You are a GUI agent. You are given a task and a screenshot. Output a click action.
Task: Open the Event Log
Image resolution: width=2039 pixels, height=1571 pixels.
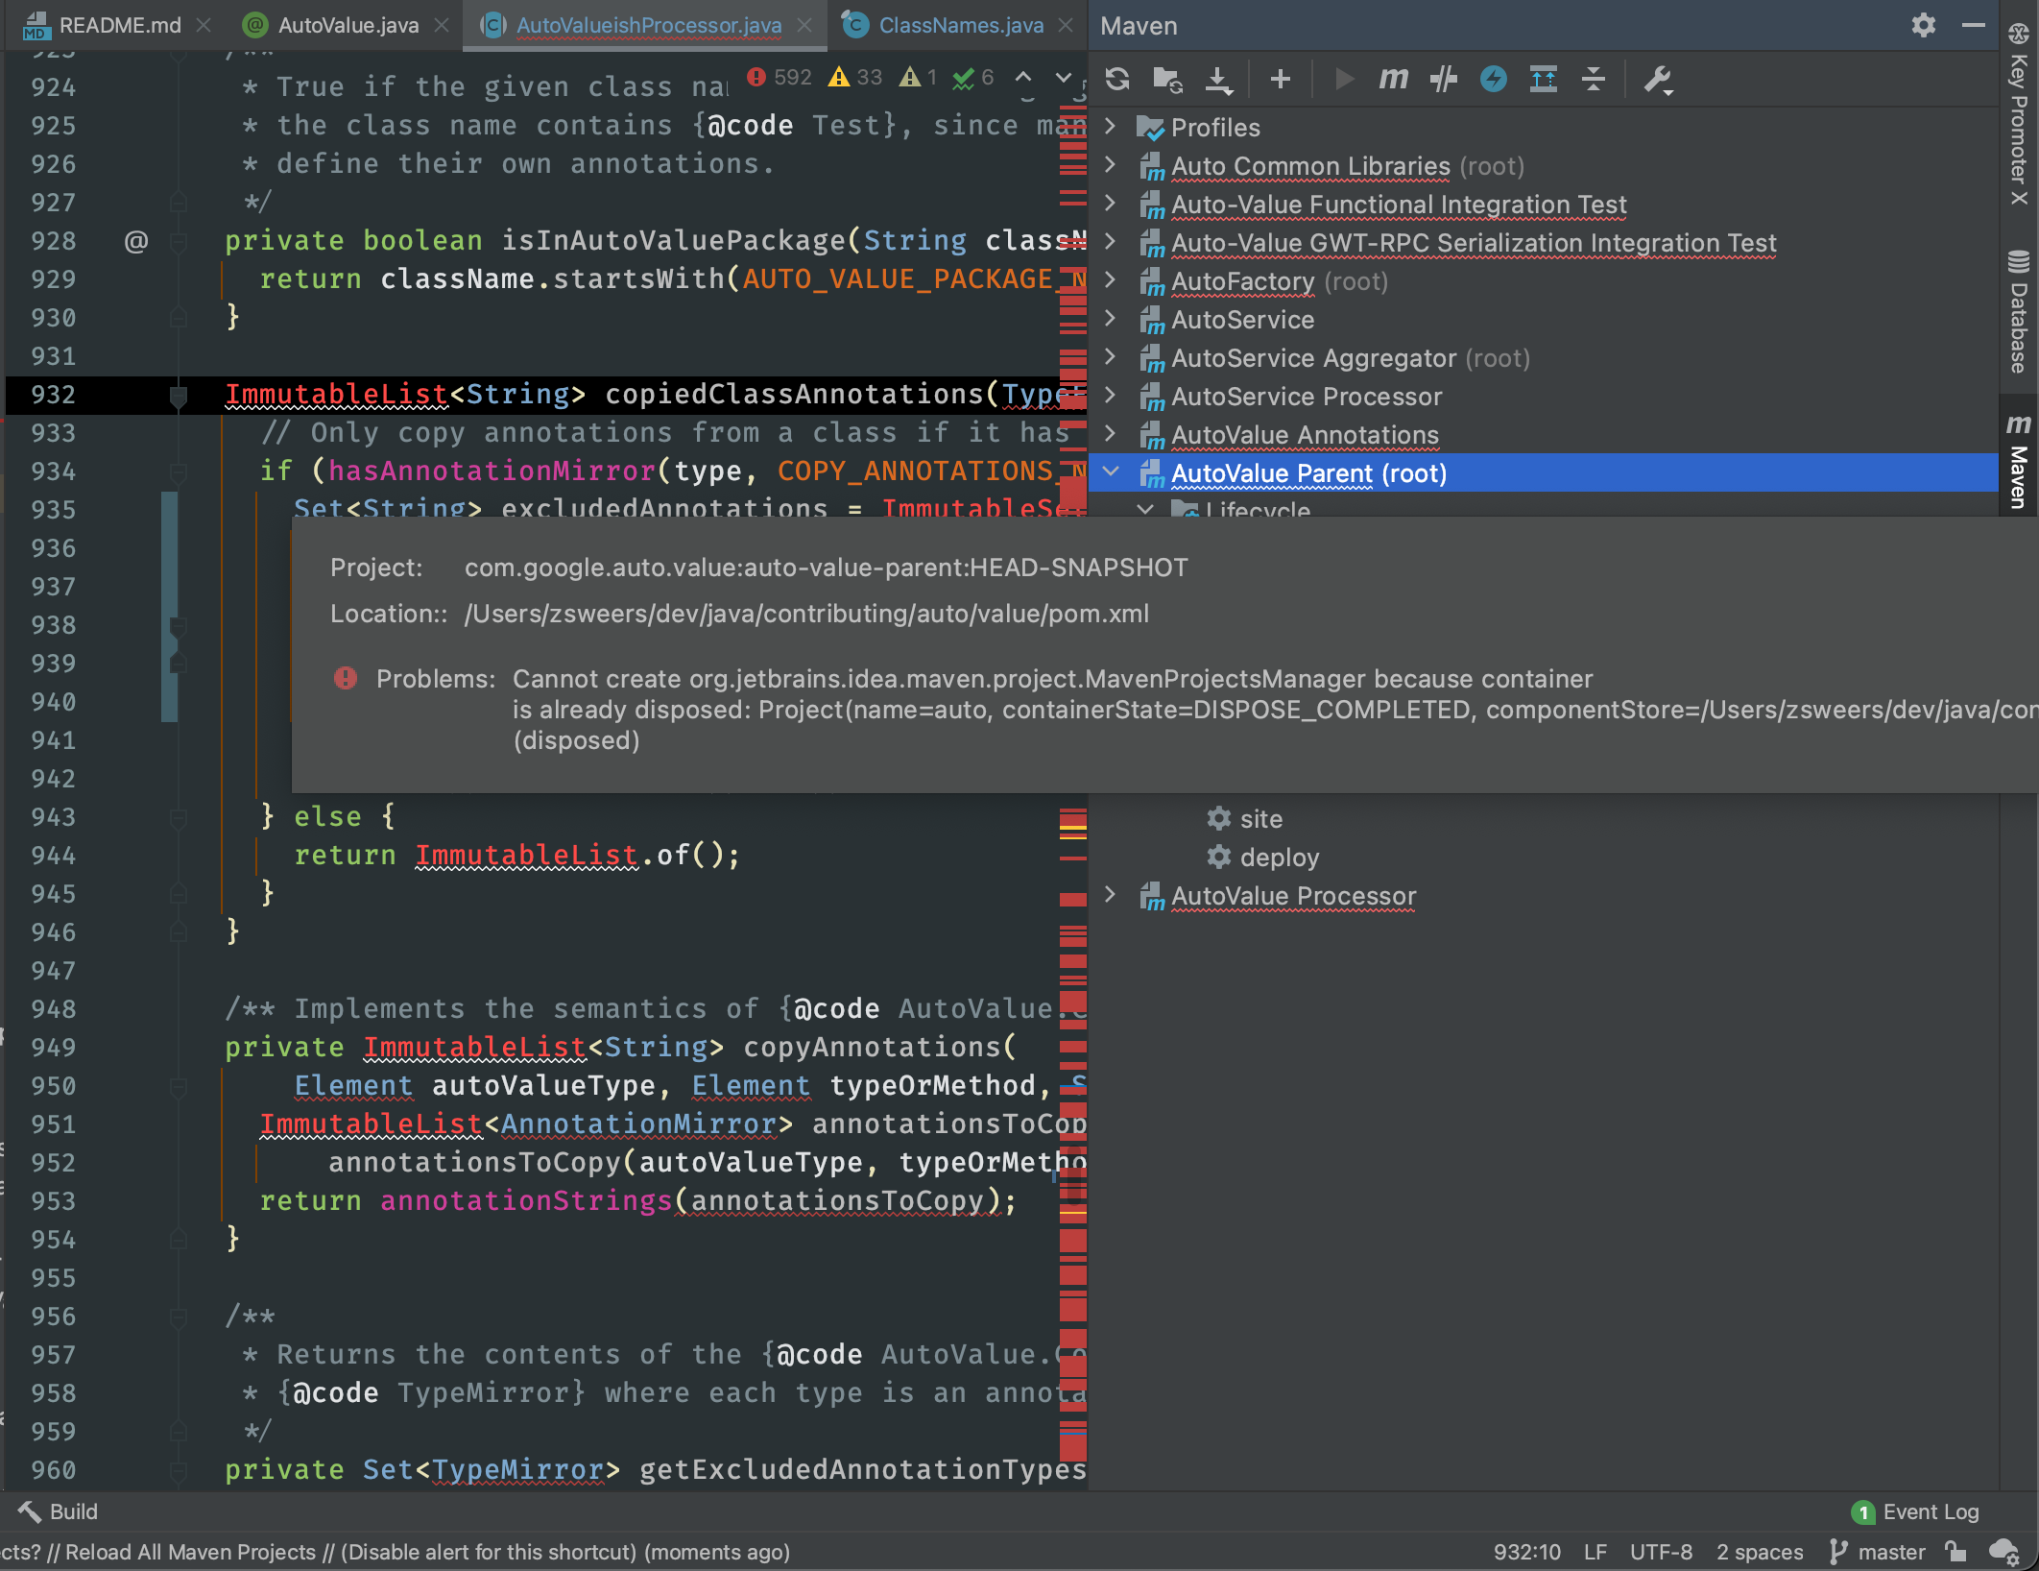tap(1930, 1511)
